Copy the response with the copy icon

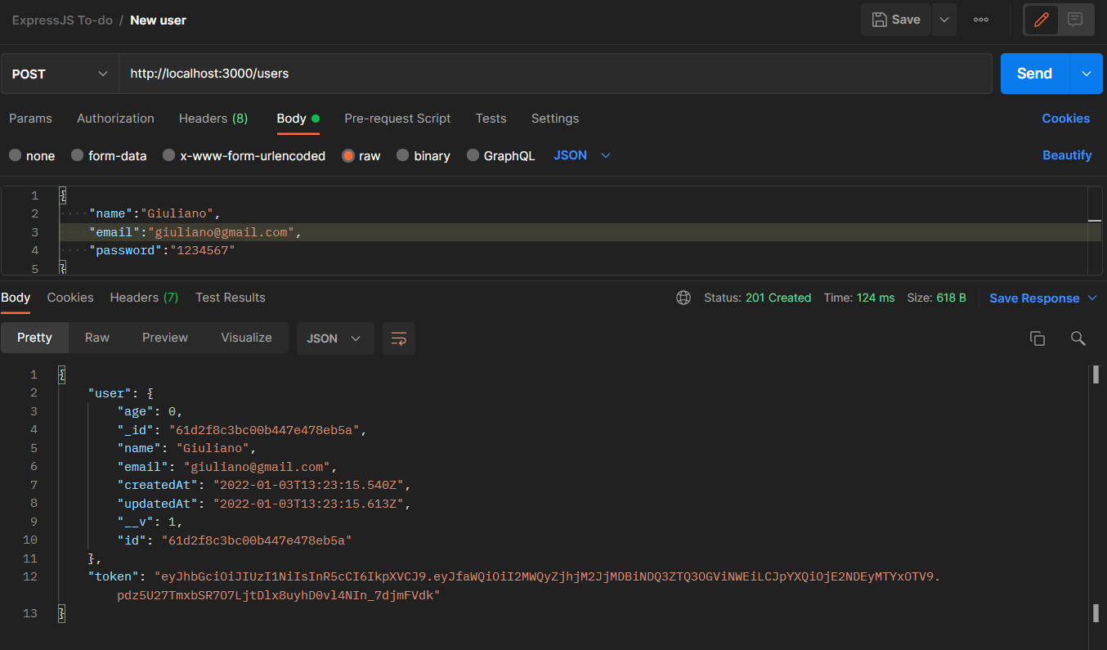point(1038,338)
